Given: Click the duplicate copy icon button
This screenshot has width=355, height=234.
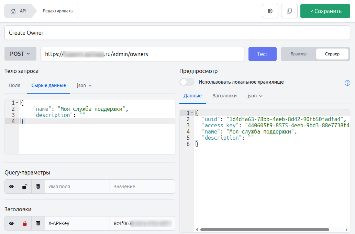Looking at the screenshot, I should click(x=289, y=11).
